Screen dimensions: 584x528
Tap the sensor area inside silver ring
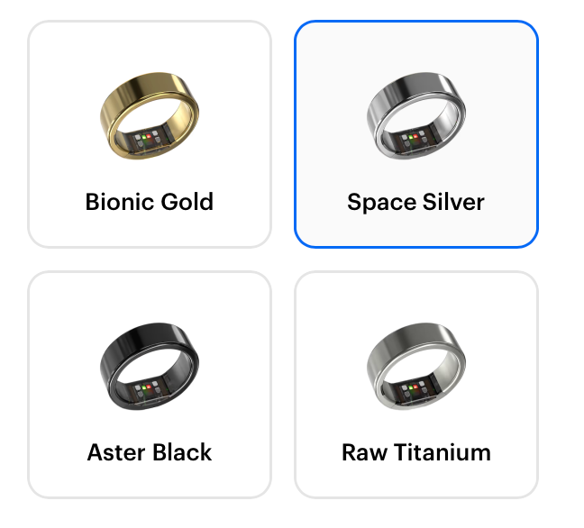point(412,140)
